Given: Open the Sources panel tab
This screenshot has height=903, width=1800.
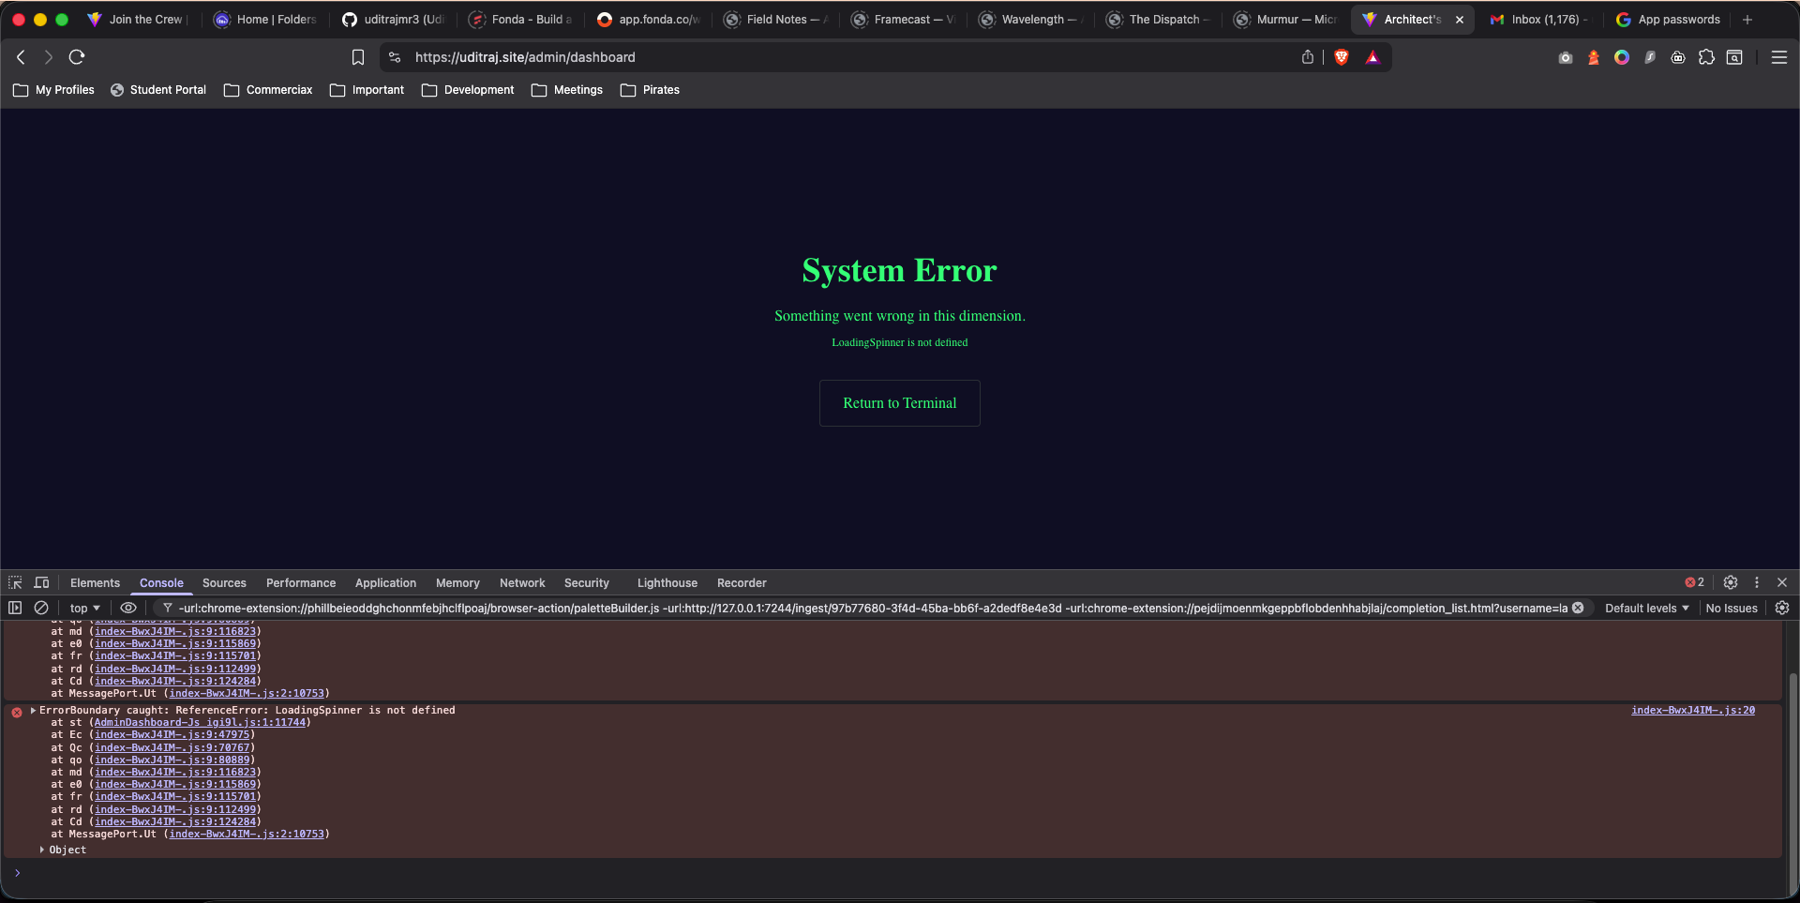Looking at the screenshot, I should point(224,582).
